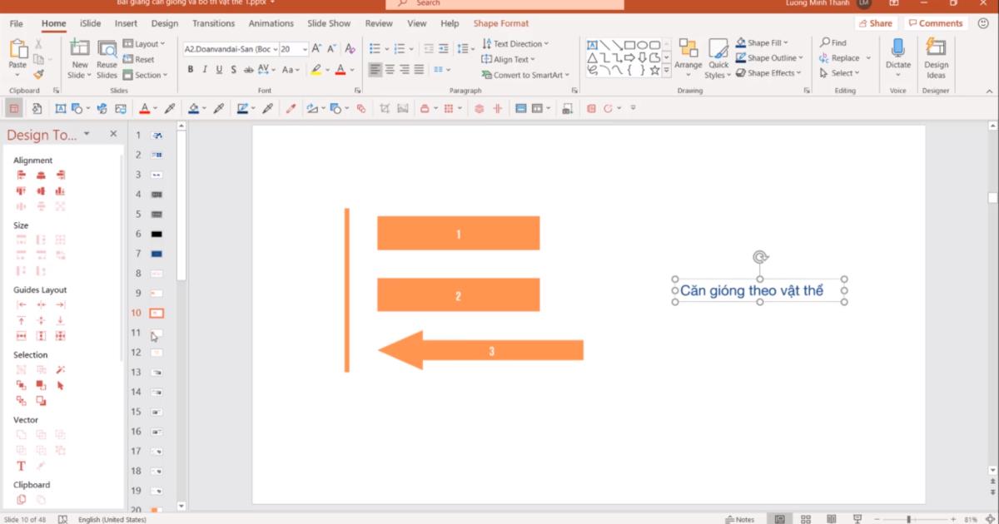Click the Design Ideas icon
Image resolution: width=999 pixels, height=524 pixels.
click(936, 55)
